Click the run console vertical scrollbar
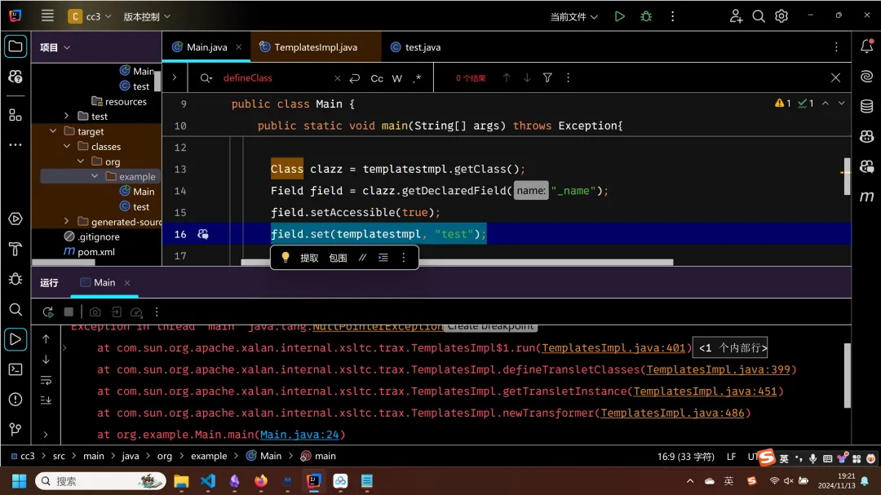 [x=847, y=375]
